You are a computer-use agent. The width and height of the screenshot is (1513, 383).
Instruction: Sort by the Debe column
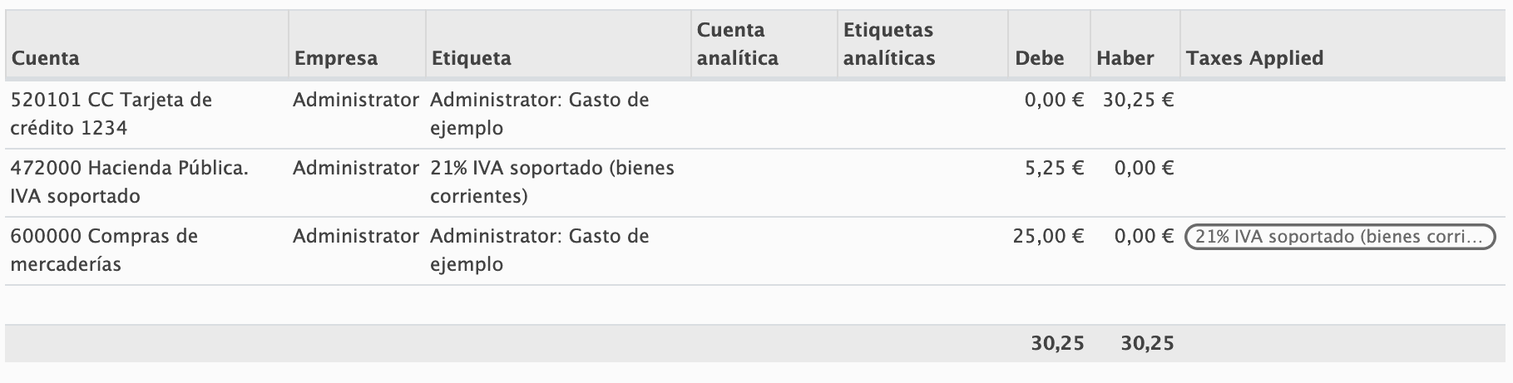click(1039, 58)
